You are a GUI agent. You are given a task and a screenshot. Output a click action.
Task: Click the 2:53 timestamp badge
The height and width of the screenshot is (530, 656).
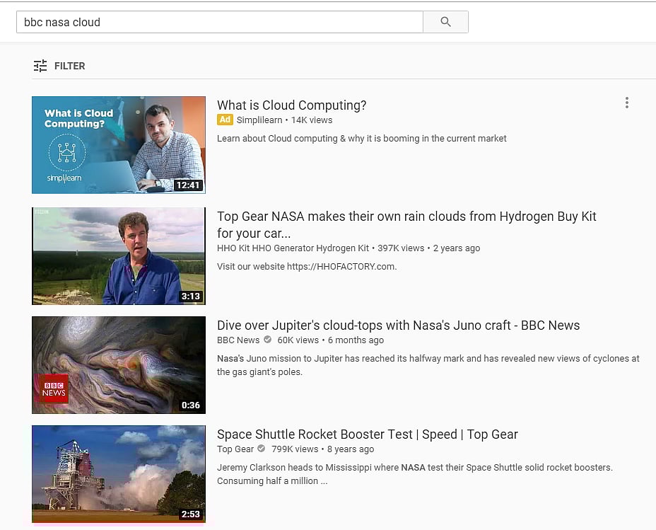click(x=190, y=514)
